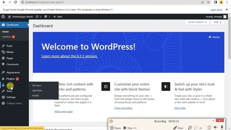Go back with browser back arrow
The height and width of the screenshot is (130, 231).
tap(4, 2)
